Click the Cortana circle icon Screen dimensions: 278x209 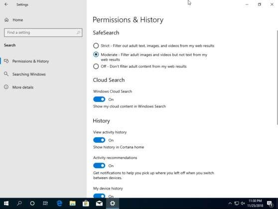32,203
